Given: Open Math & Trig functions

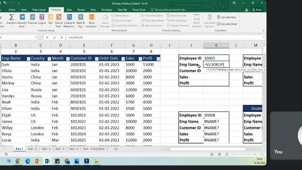Looking at the screenshot, I should (80, 20).
